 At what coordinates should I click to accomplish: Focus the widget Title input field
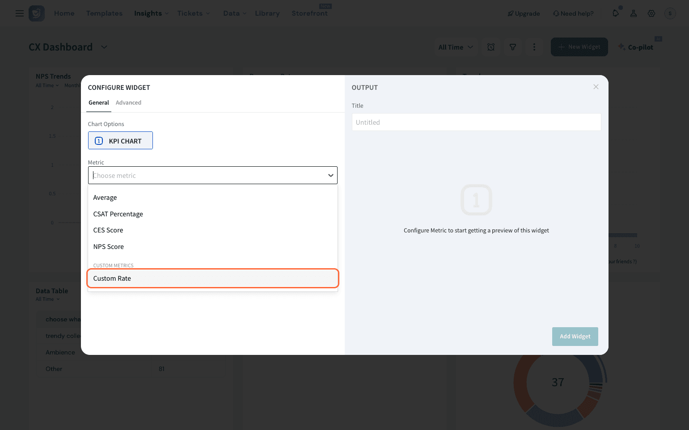click(476, 122)
